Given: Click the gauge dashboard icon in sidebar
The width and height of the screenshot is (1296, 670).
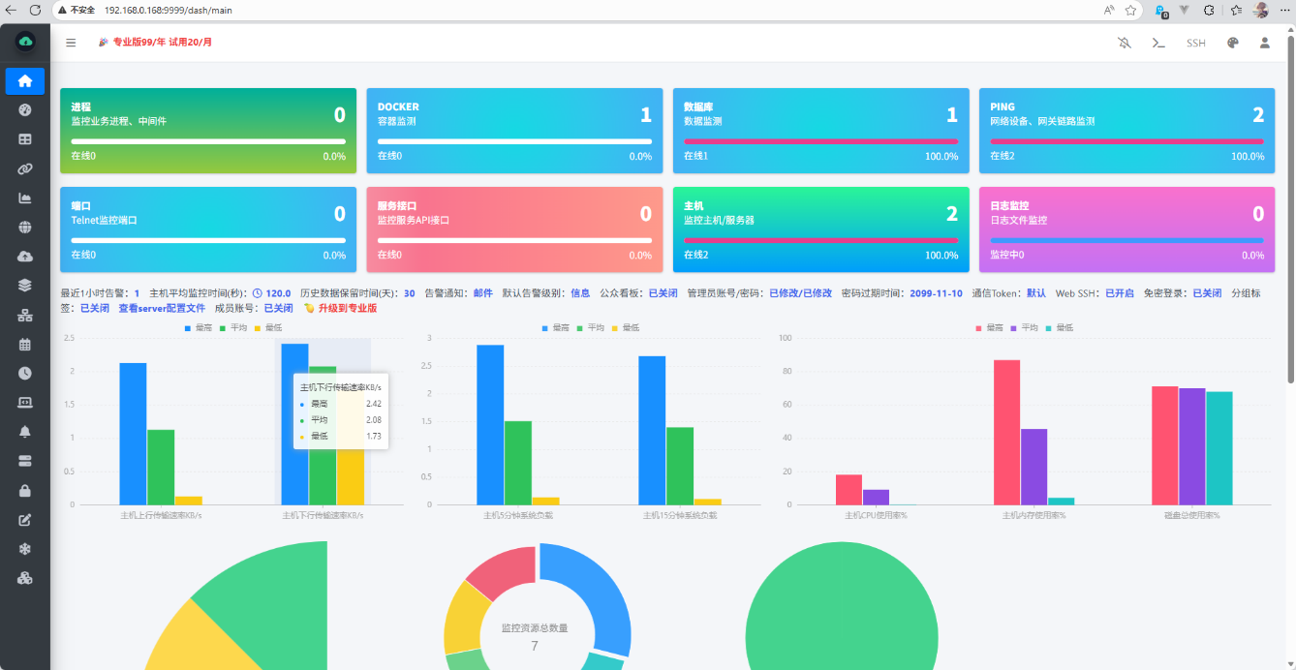Looking at the screenshot, I should point(25,110).
